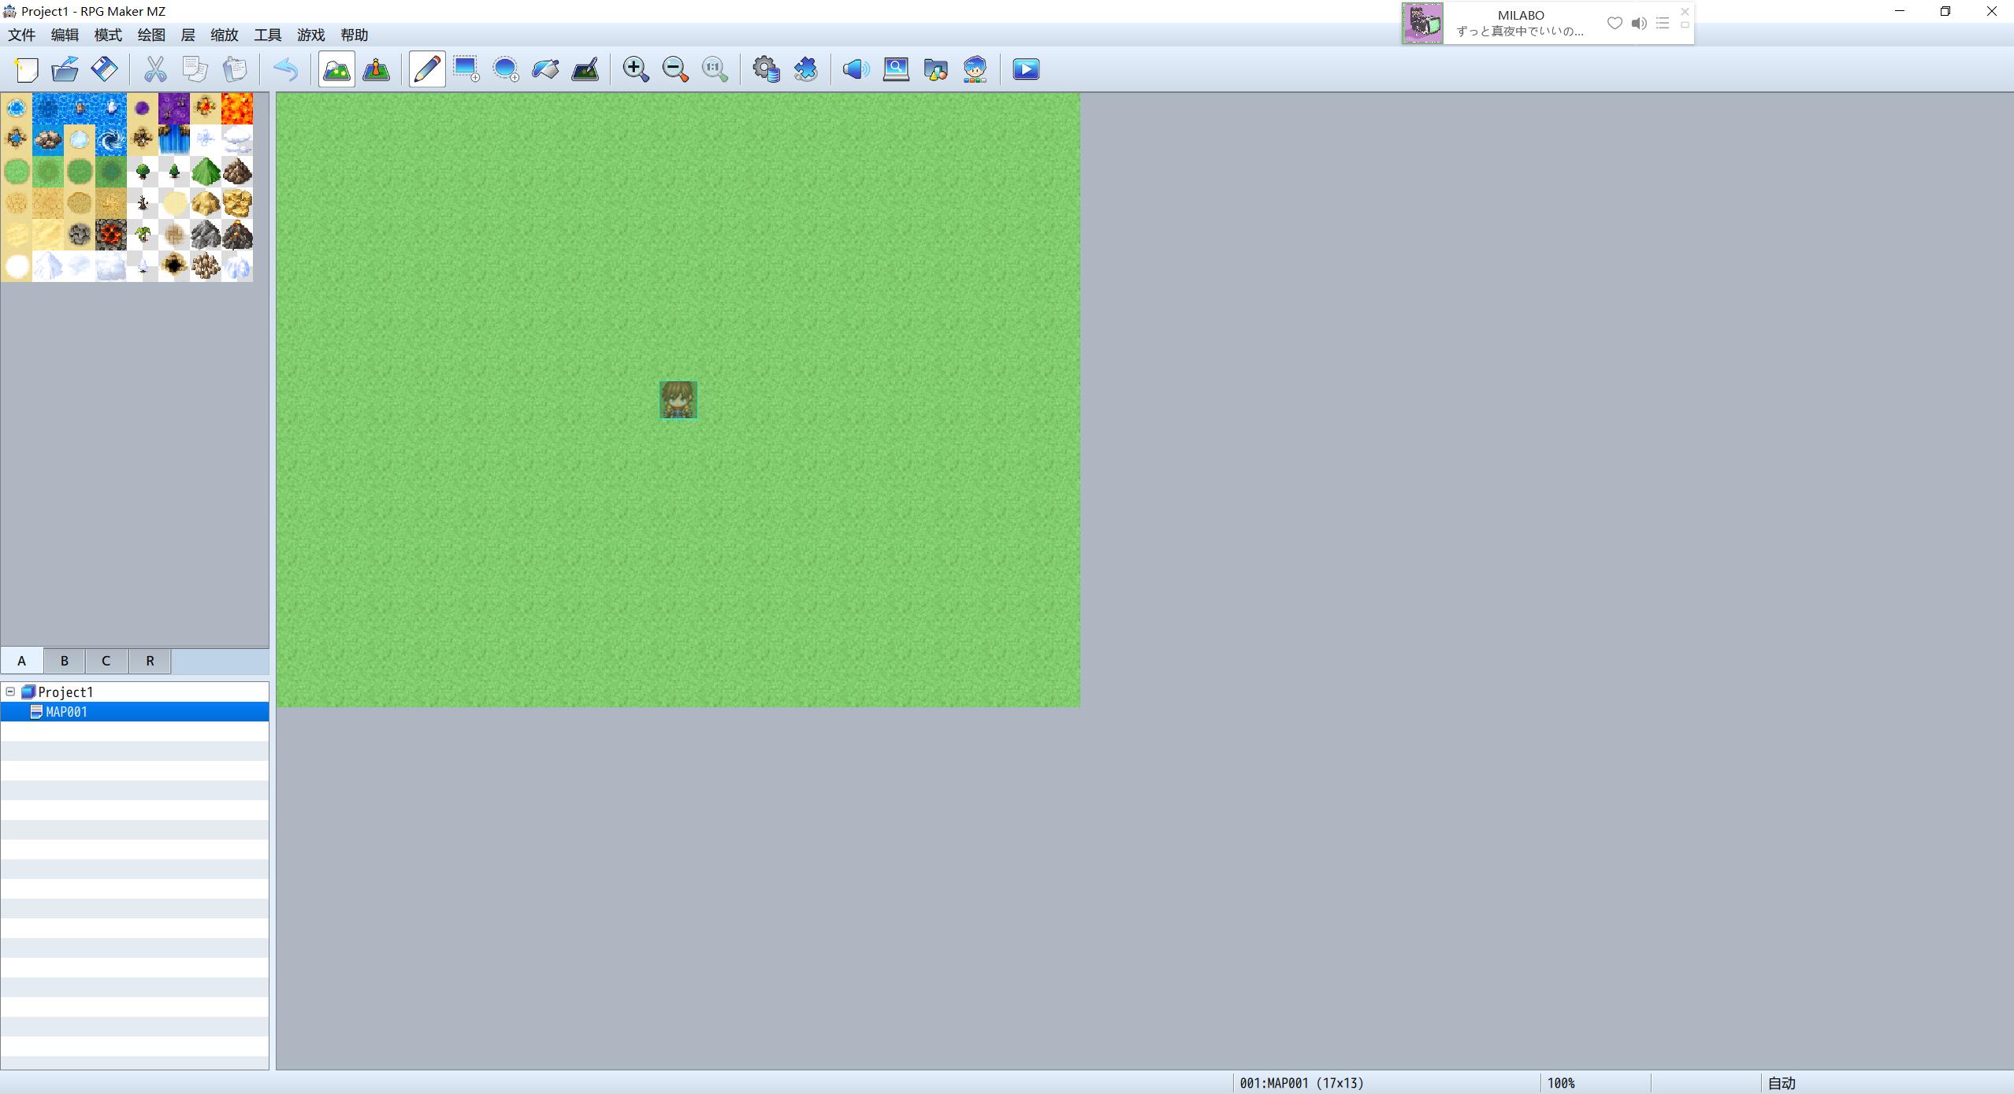Open the Sound Test speaker icon
The image size is (2014, 1094).
coord(856,69)
